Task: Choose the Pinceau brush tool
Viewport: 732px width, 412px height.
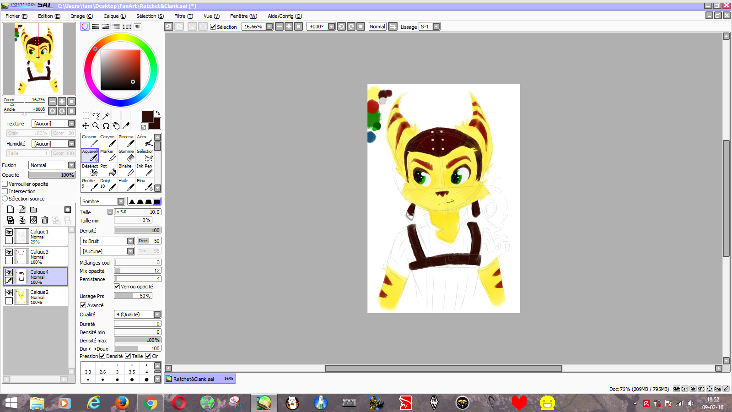Action: [x=126, y=141]
